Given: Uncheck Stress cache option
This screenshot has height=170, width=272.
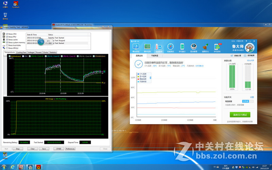Looking at the screenshot, I should [x=7, y=39].
